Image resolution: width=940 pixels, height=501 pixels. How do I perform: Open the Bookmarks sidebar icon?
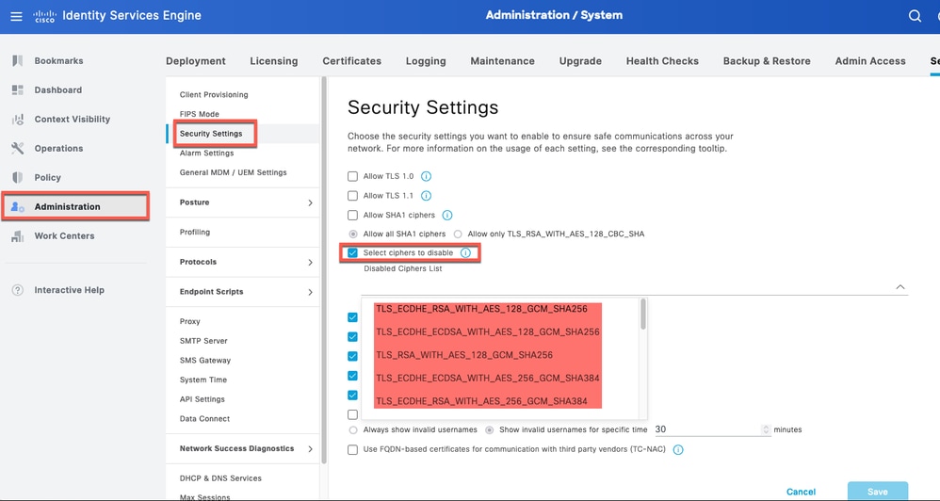point(17,60)
